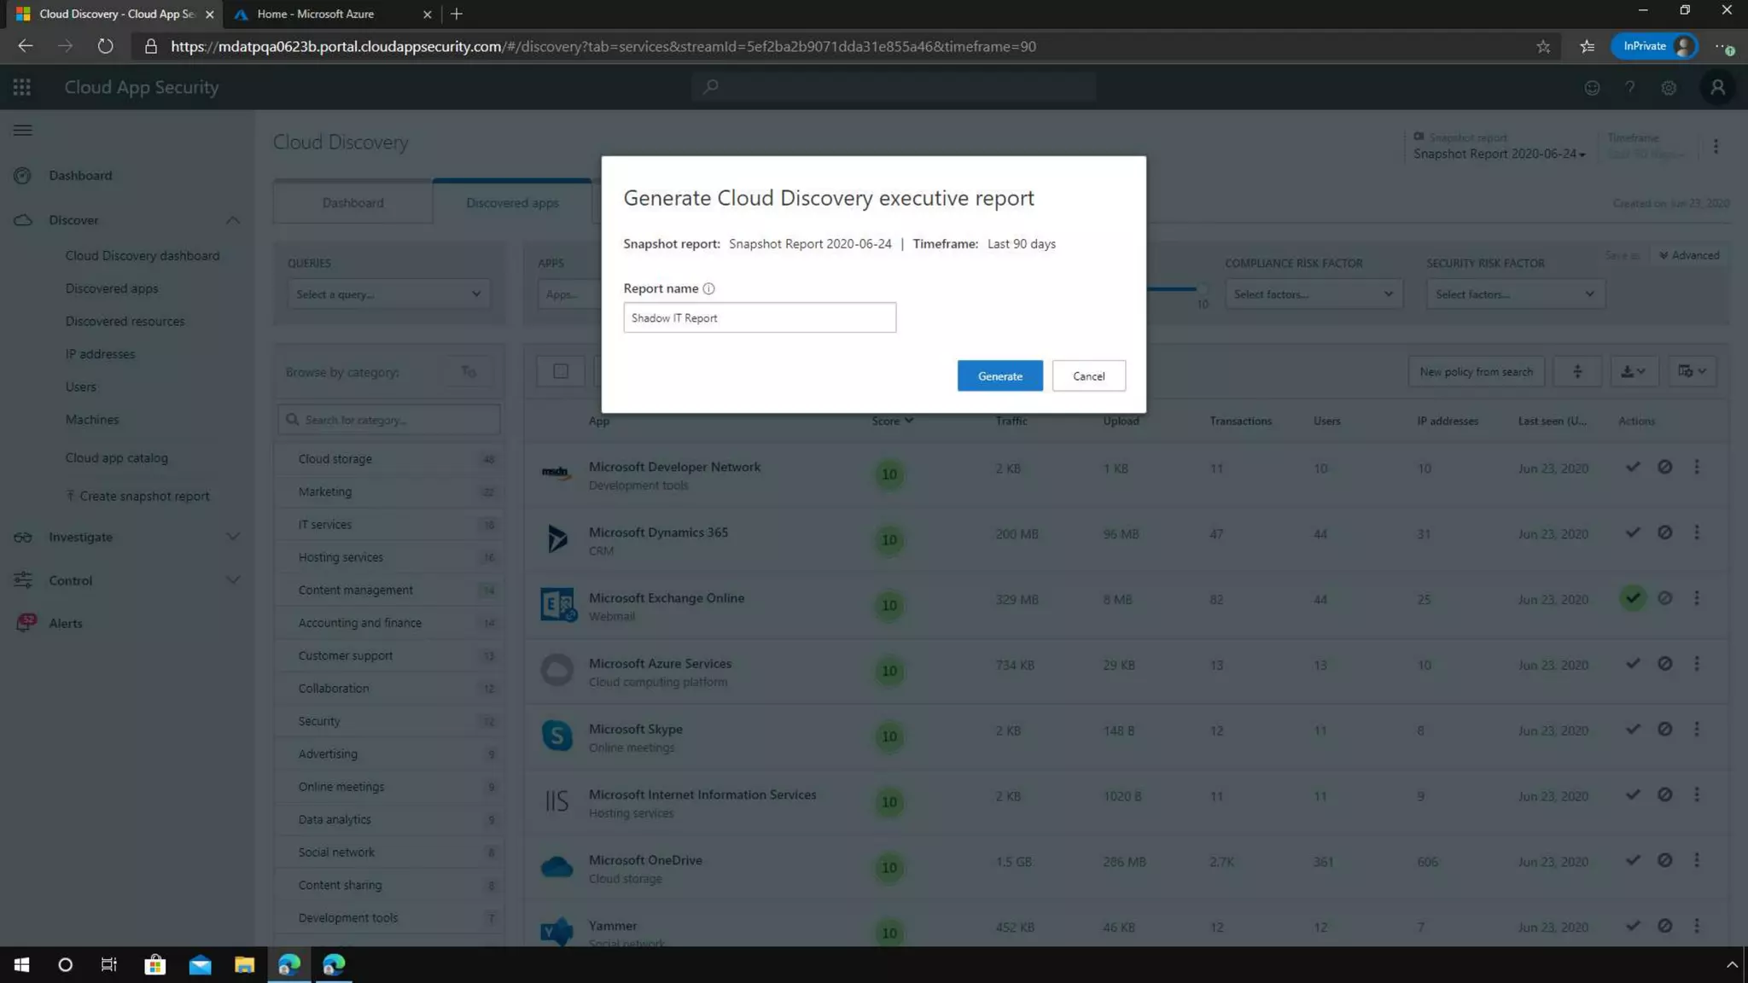Open Compliance risk factor Select factors dropdown

[1313, 294]
